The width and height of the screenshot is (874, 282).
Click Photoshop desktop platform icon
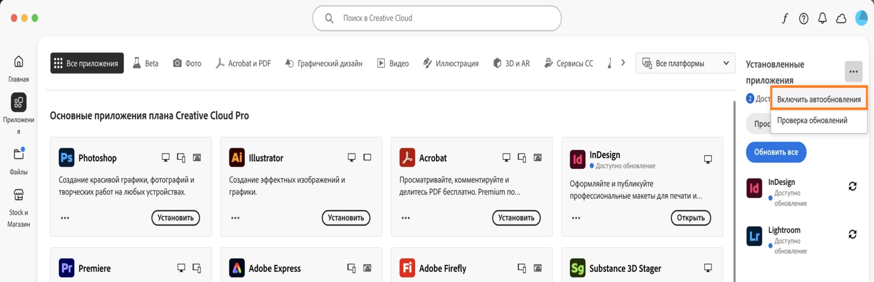pyautogui.click(x=166, y=158)
